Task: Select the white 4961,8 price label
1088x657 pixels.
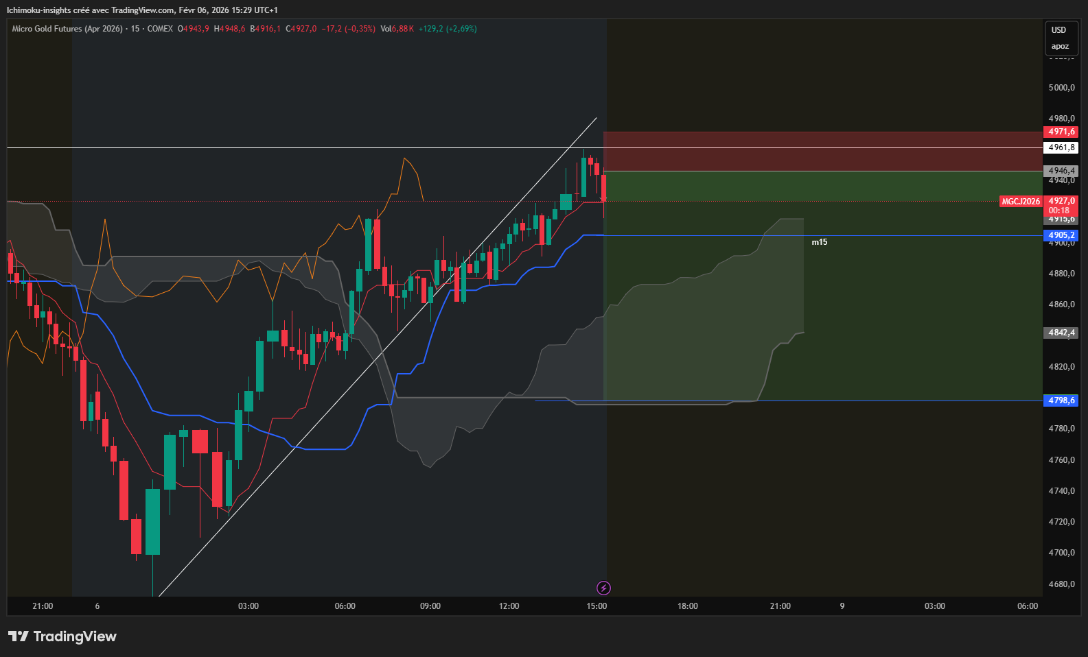Action: click(x=1061, y=147)
